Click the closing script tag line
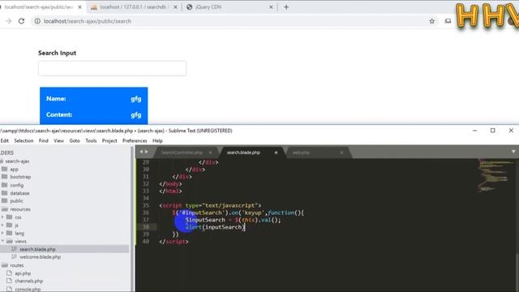519x292 pixels. click(174, 242)
